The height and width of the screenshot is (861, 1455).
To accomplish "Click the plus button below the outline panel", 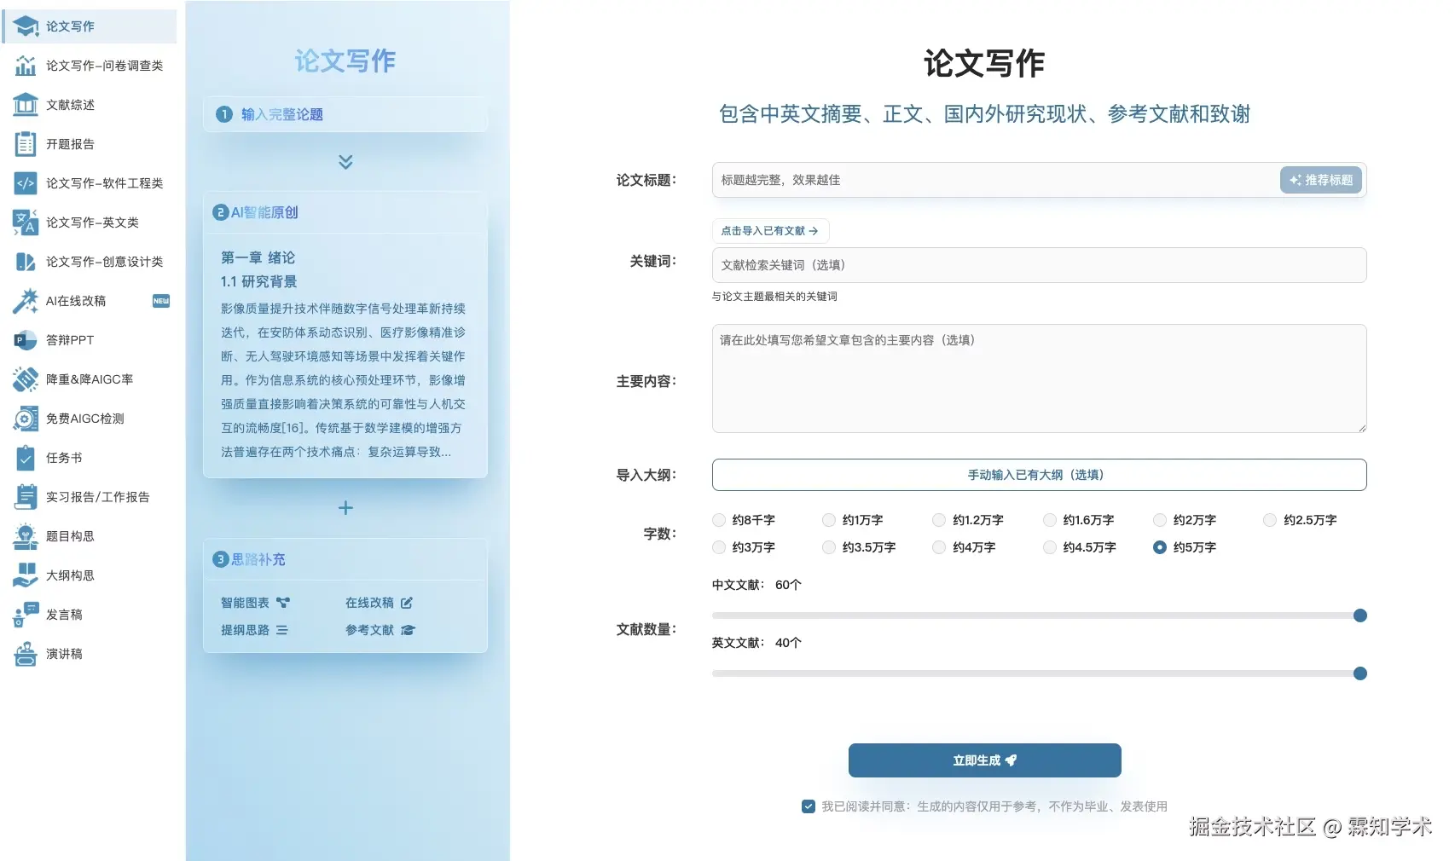I will coord(345,508).
